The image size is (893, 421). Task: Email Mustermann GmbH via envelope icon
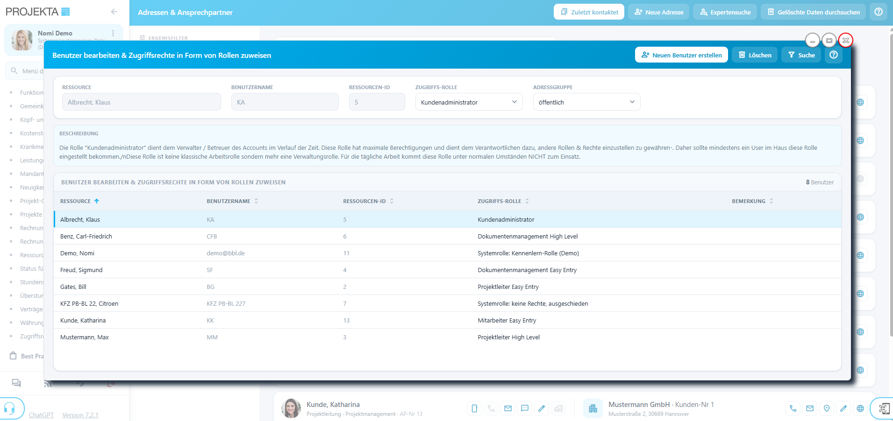click(810, 408)
